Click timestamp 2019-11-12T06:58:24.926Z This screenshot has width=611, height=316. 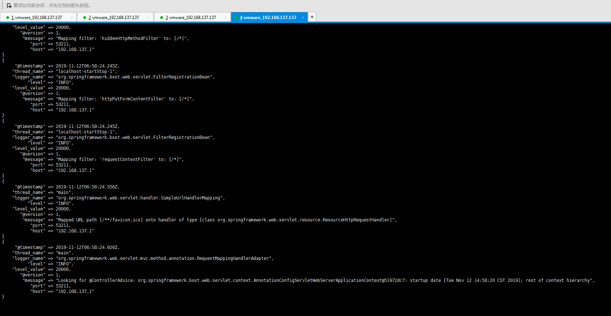pyautogui.click(x=87, y=247)
